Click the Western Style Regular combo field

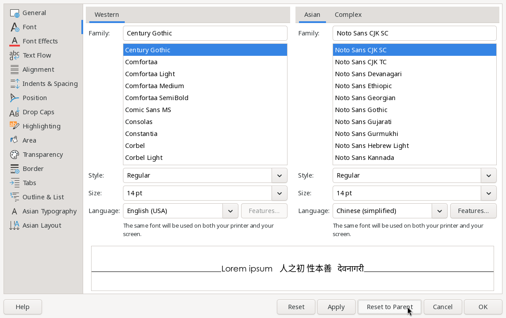click(x=198, y=175)
